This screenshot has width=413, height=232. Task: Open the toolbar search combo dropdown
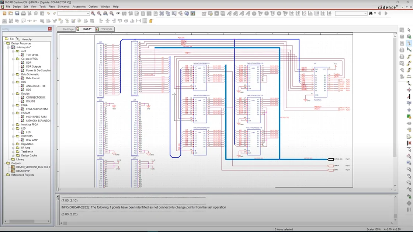tap(88, 14)
